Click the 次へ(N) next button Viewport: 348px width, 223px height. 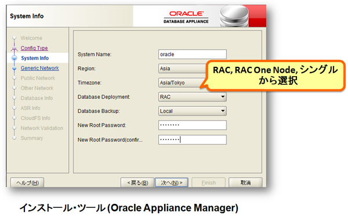point(172,182)
